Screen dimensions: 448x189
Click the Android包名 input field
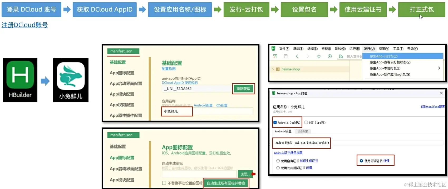click(368, 143)
